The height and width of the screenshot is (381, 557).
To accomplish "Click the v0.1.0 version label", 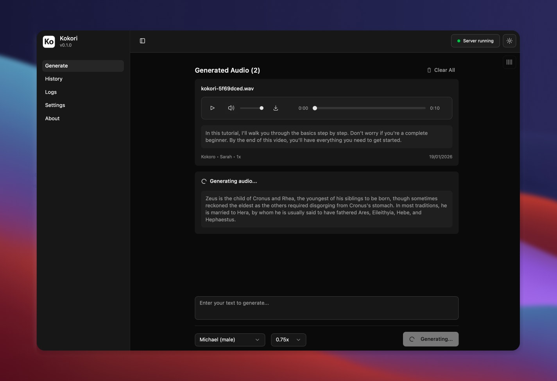I will pos(66,45).
